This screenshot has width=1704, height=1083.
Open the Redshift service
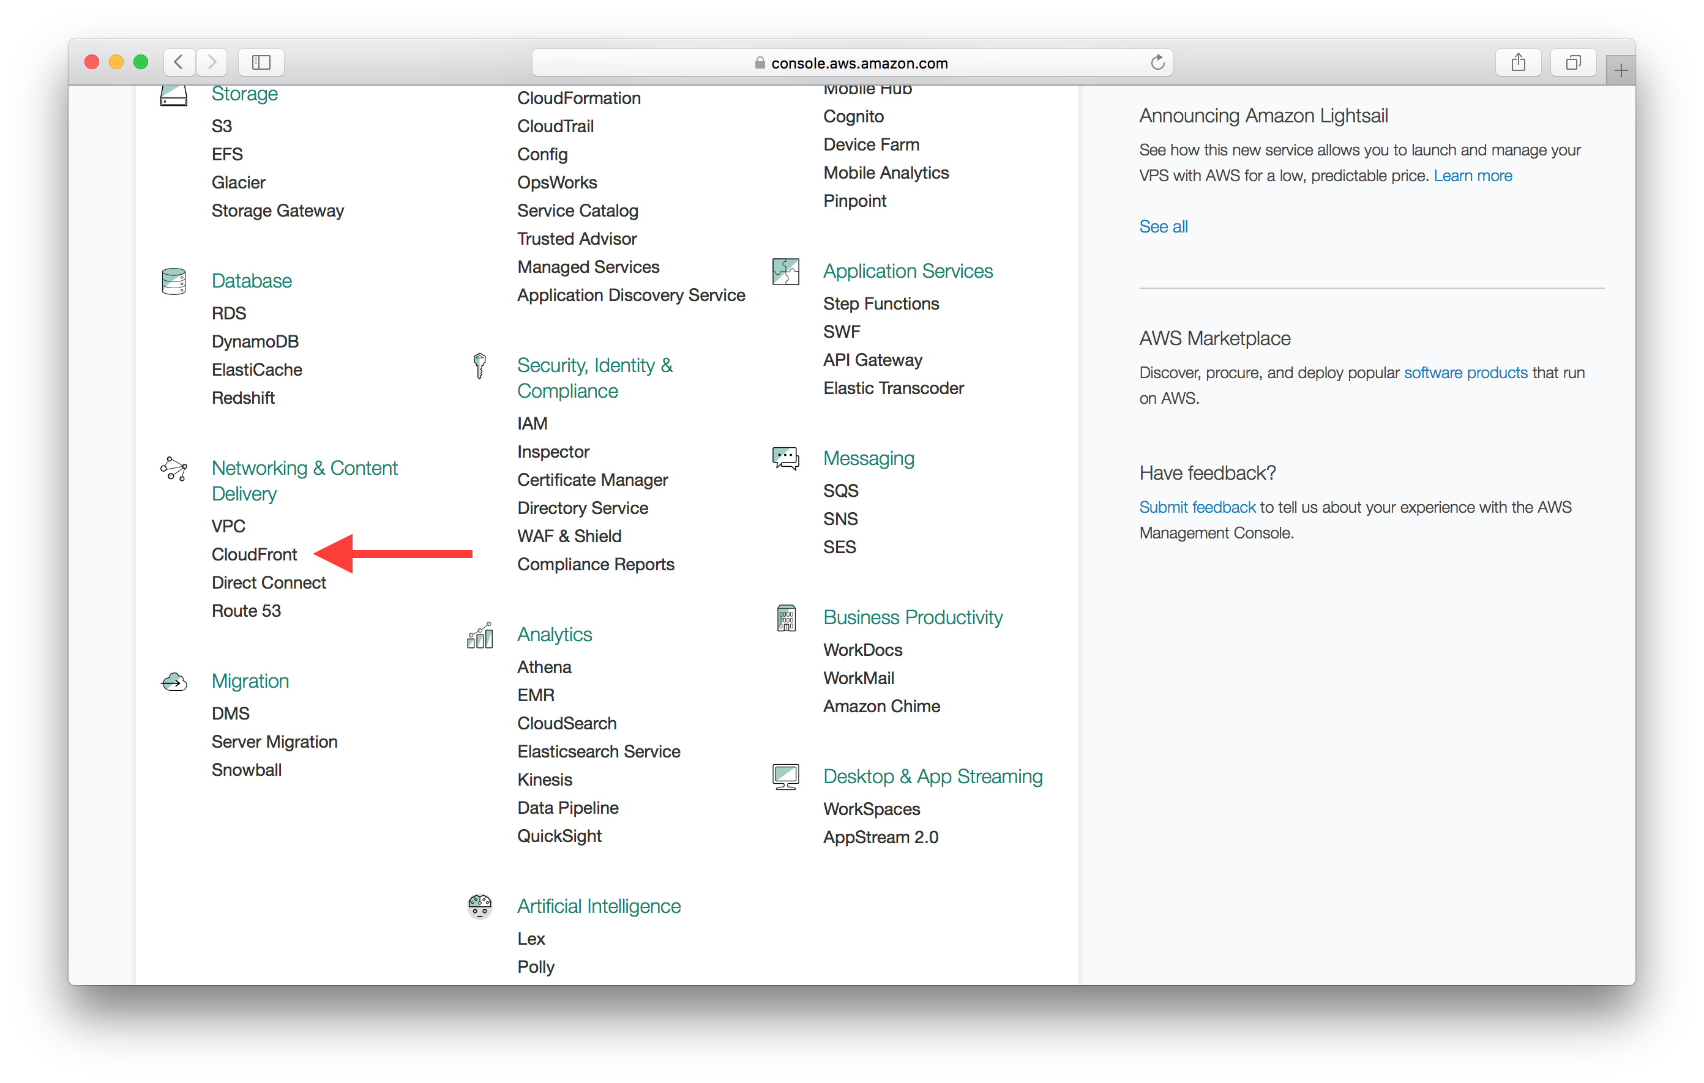coord(243,398)
